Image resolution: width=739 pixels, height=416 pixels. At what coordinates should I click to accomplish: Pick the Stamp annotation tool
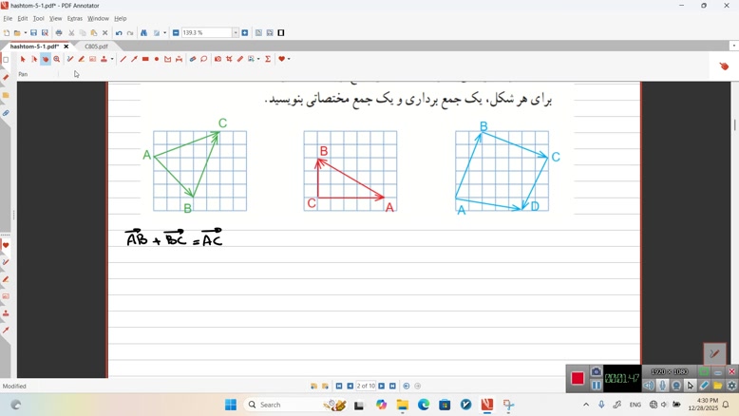104,59
